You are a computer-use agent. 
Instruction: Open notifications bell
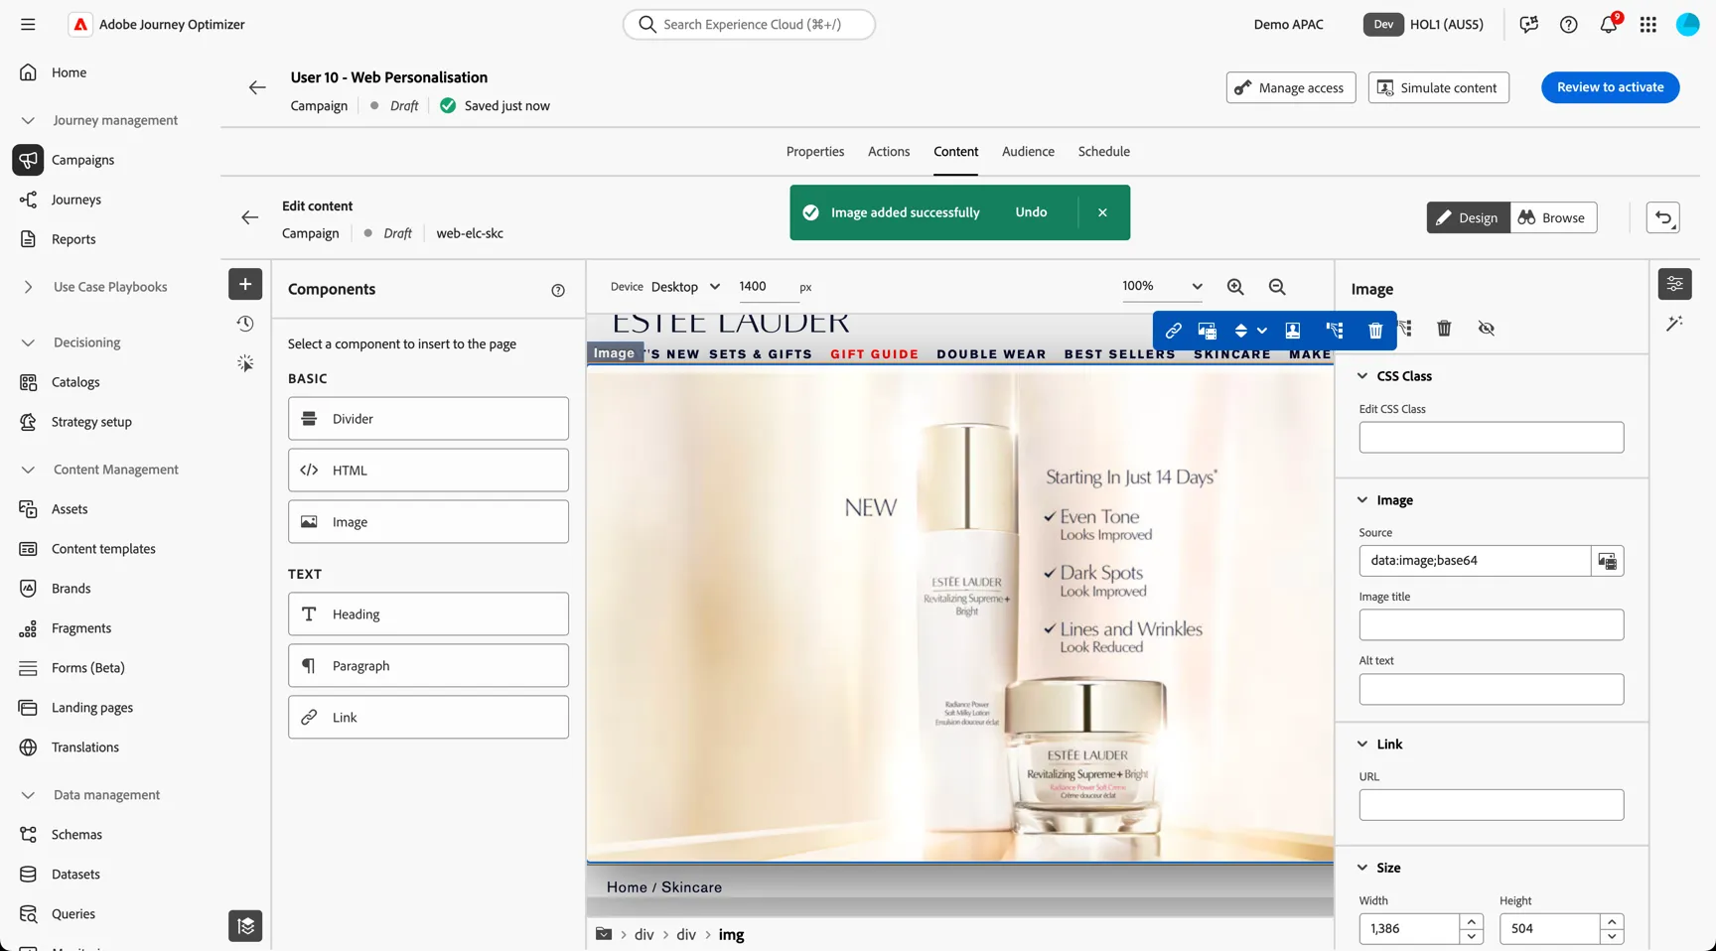coord(1609,24)
